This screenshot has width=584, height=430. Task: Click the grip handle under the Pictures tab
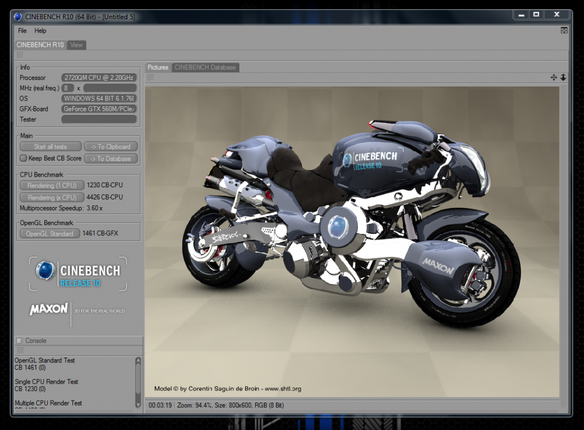pyautogui.click(x=151, y=78)
